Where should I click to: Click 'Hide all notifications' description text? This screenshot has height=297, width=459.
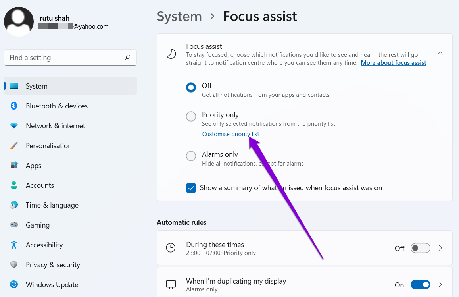253,164
